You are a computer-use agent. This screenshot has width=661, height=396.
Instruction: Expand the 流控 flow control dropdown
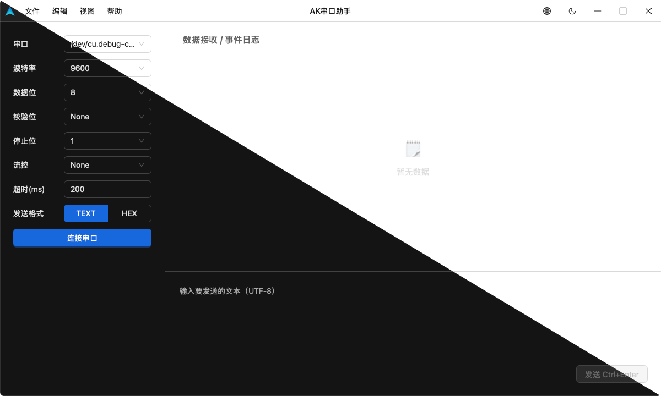coord(107,165)
